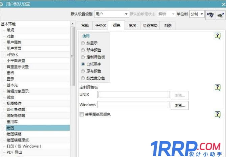The height and width of the screenshot is (157, 226).
Task: Select 视图操作 in the tree
Action: pyautogui.click(x=14, y=103)
